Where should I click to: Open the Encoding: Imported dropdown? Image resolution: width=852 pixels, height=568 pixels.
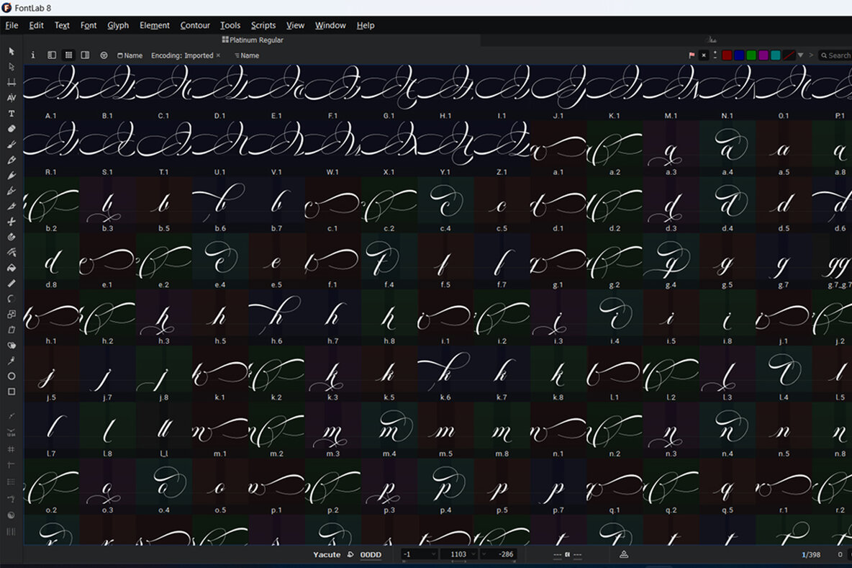coord(181,55)
